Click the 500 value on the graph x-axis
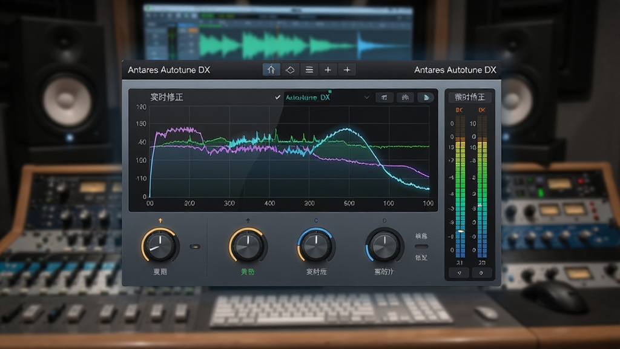This screenshot has height=349, width=620. [x=349, y=204]
